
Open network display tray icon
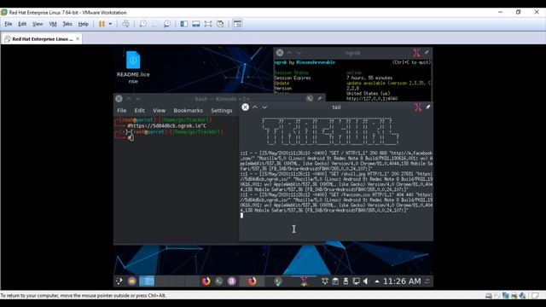pos(356,281)
